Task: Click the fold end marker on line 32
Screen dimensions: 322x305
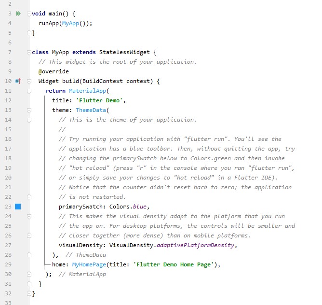Action: click(x=29, y=293)
